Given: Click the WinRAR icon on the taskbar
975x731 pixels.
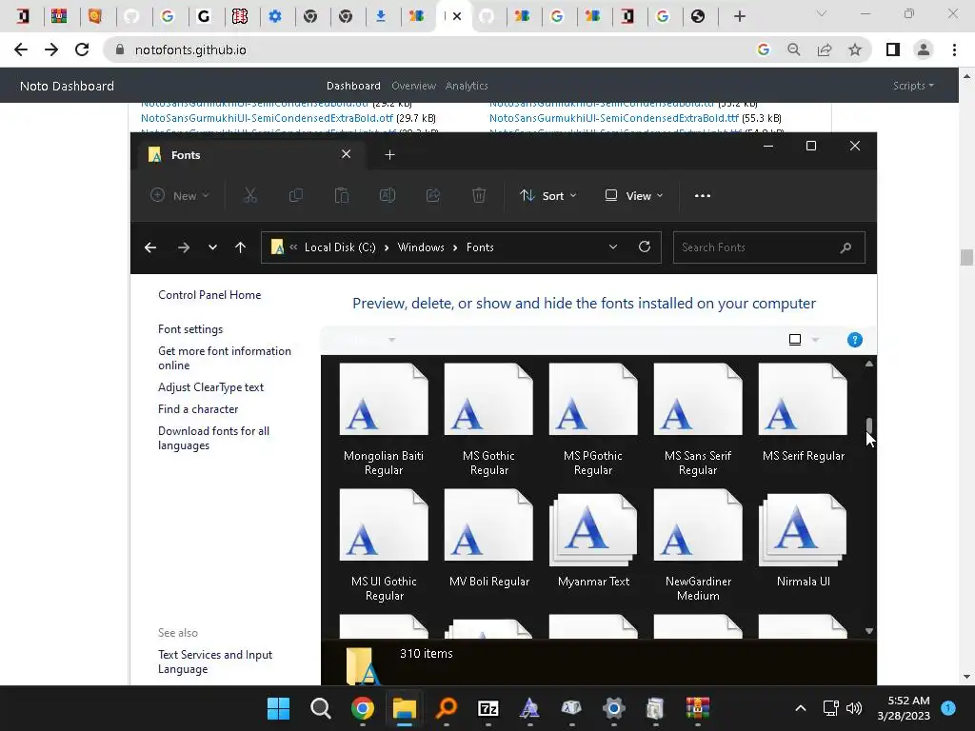Looking at the screenshot, I should [698, 708].
